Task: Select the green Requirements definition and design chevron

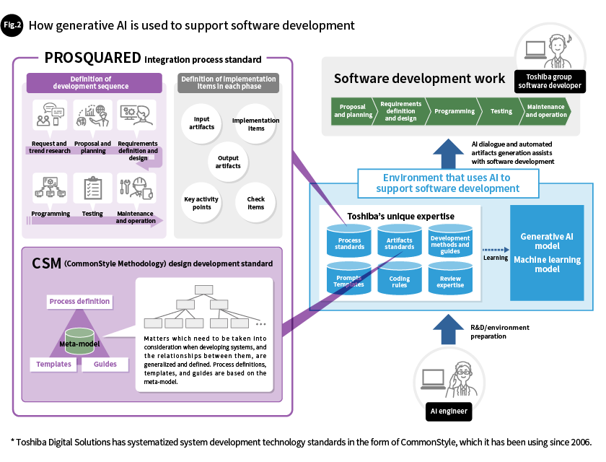Action: tap(401, 111)
